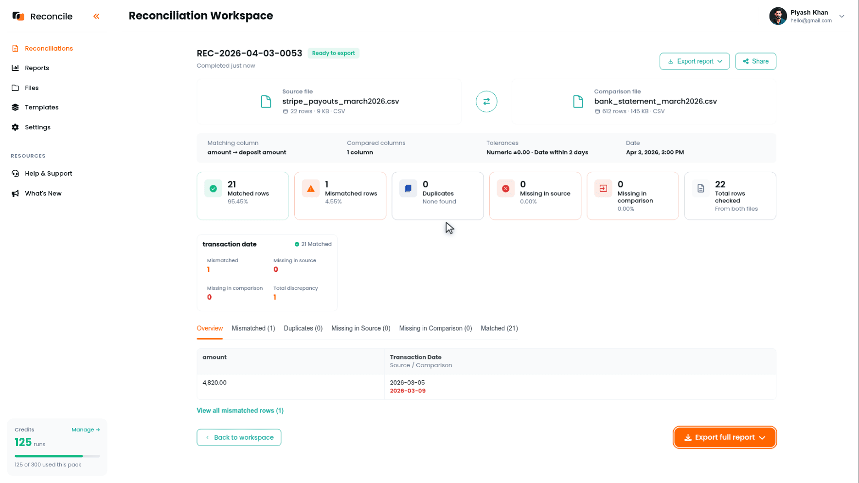
Task: Click the Transaction Date column header
Action: click(x=415, y=358)
